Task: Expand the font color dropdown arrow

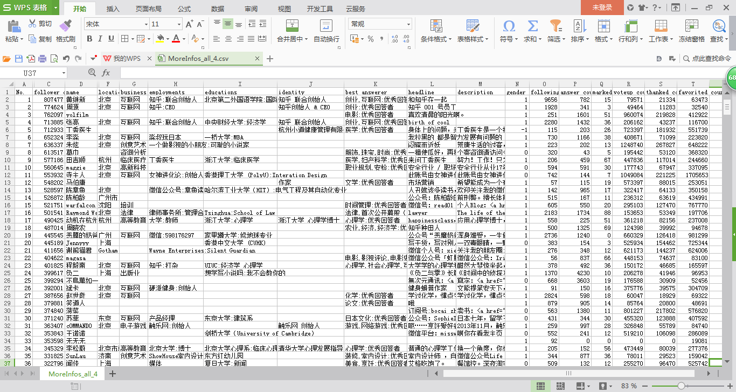Action: click(x=184, y=39)
